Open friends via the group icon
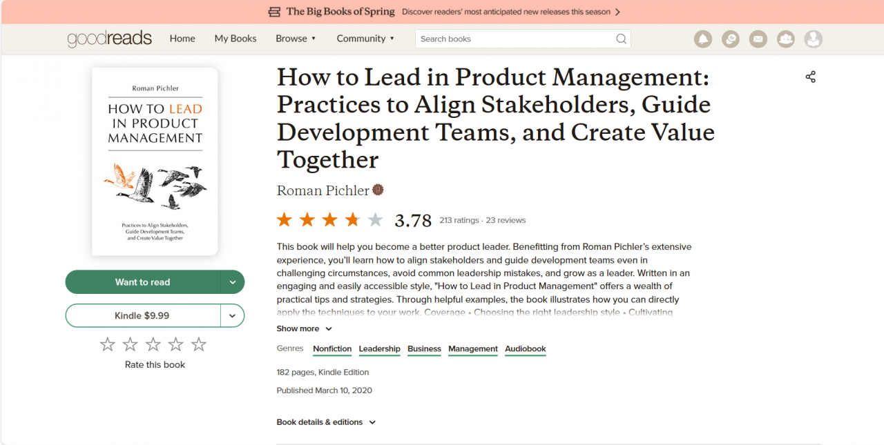The height and width of the screenshot is (445, 884). point(786,39)
